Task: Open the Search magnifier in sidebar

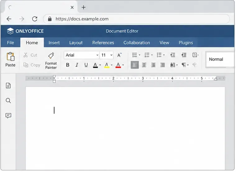Action: click(8, 100)
